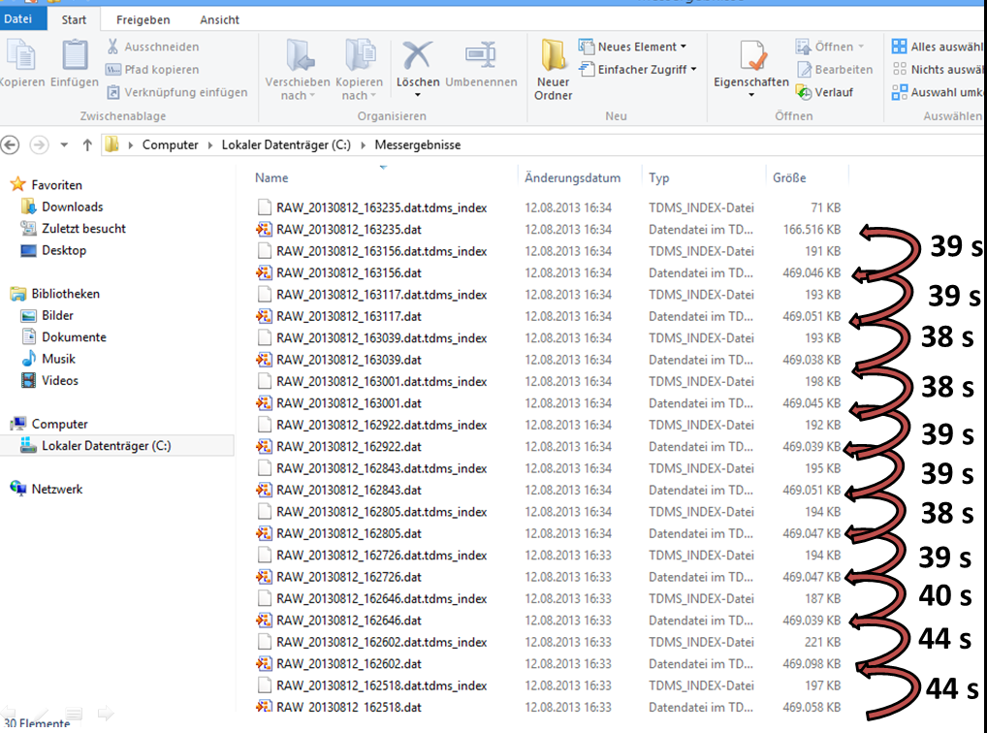Click Ausschneiden scissors icon
The height and width of the screenshot is (733, 987).
pos(112,47)
